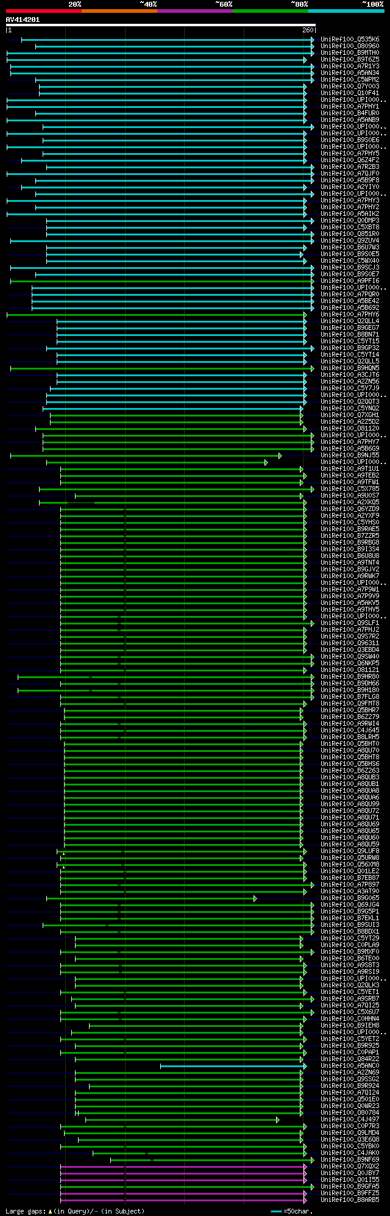Click the green ~80% legend color bar
The height and width of the screenshot is (1216, 390).
[270, 10]
